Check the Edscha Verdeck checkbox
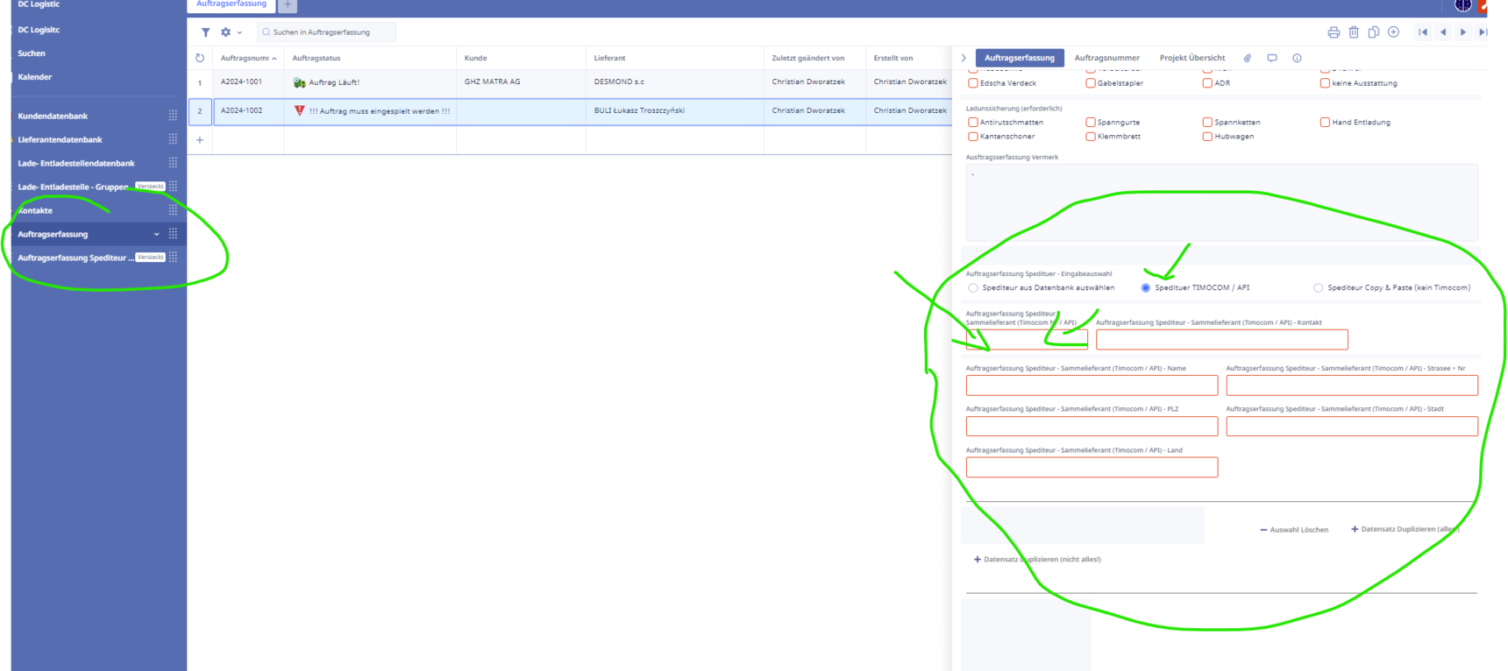 [x=972, y=83]
